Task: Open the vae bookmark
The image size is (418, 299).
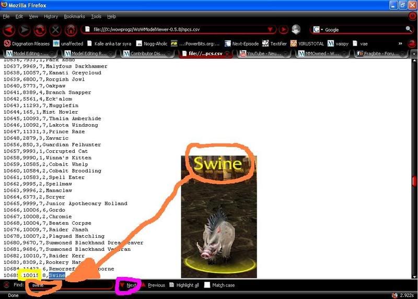Action: coord(360,43)
